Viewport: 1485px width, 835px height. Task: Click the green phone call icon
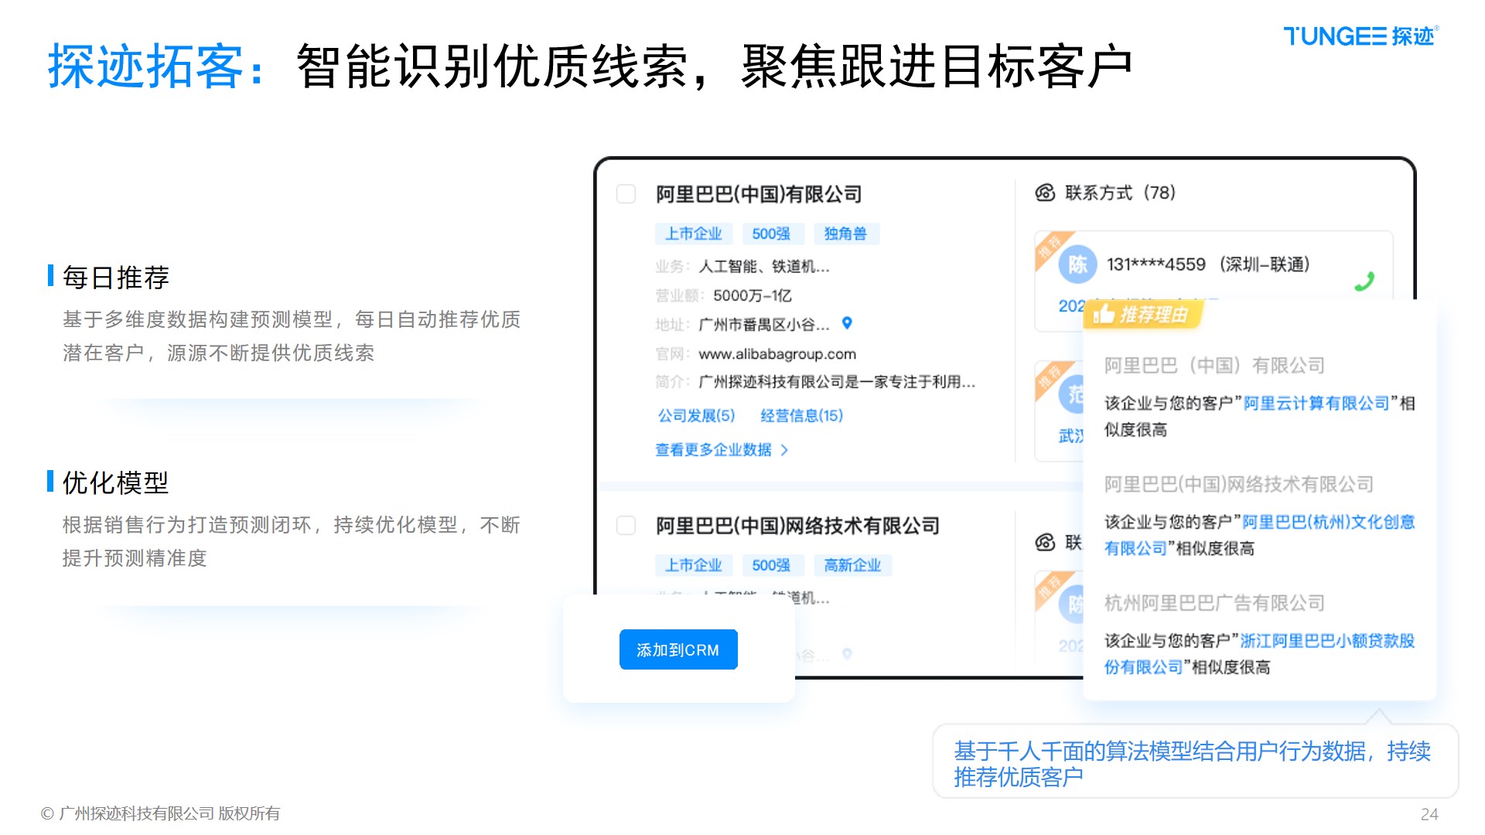coord(1364,282)
